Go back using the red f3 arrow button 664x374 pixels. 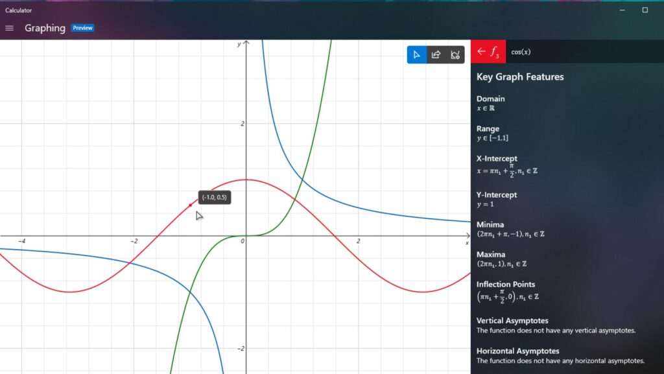click(488, 52)
